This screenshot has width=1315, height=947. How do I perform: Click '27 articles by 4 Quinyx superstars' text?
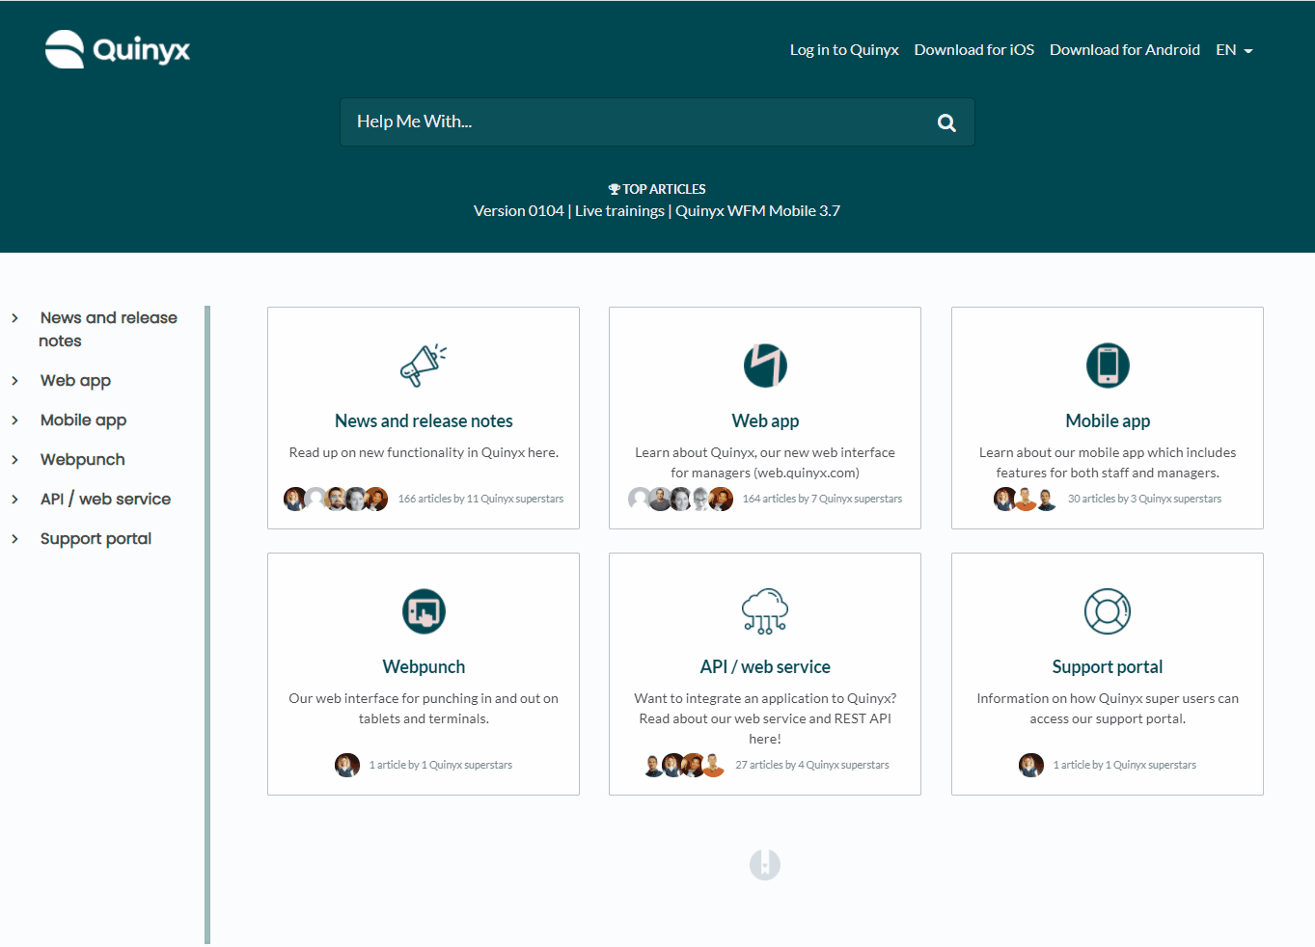point(812,765)
